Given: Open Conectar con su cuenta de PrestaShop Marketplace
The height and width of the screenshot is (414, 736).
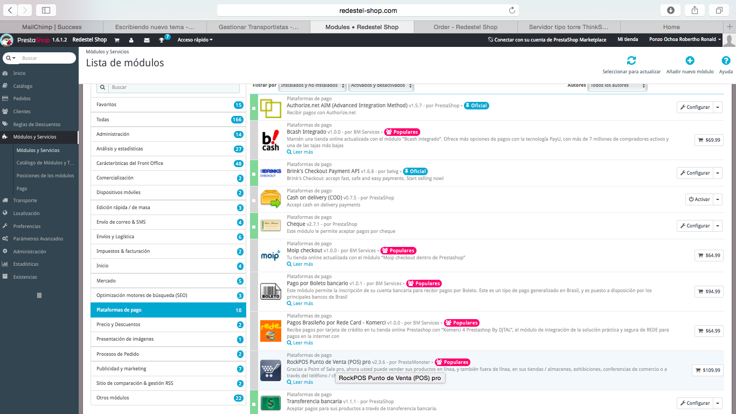Looking at the screenshot, I should click(x=547, y=40).
